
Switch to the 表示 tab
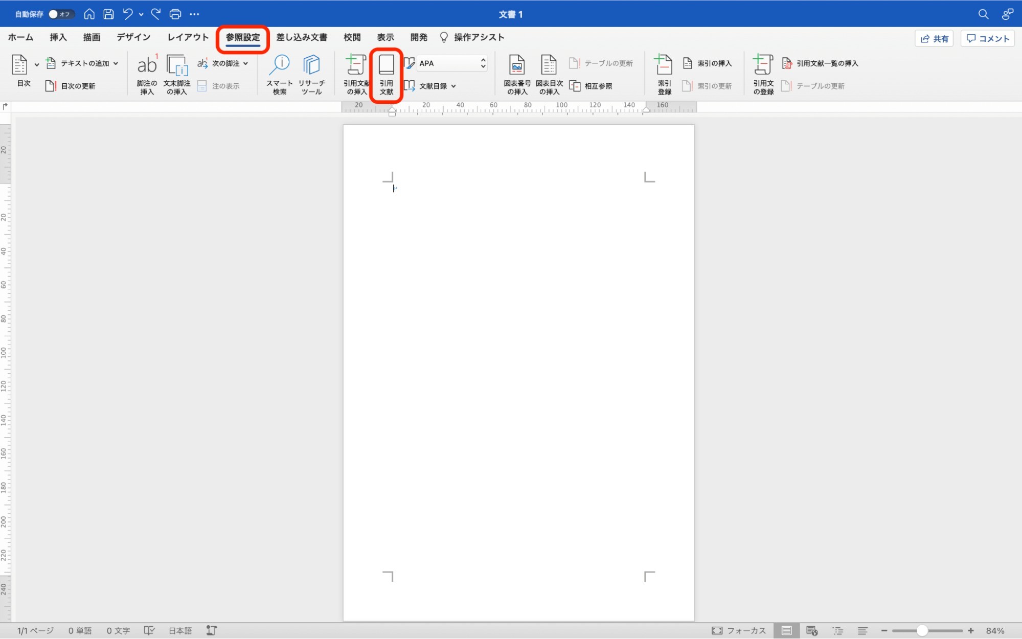point(385,37)
